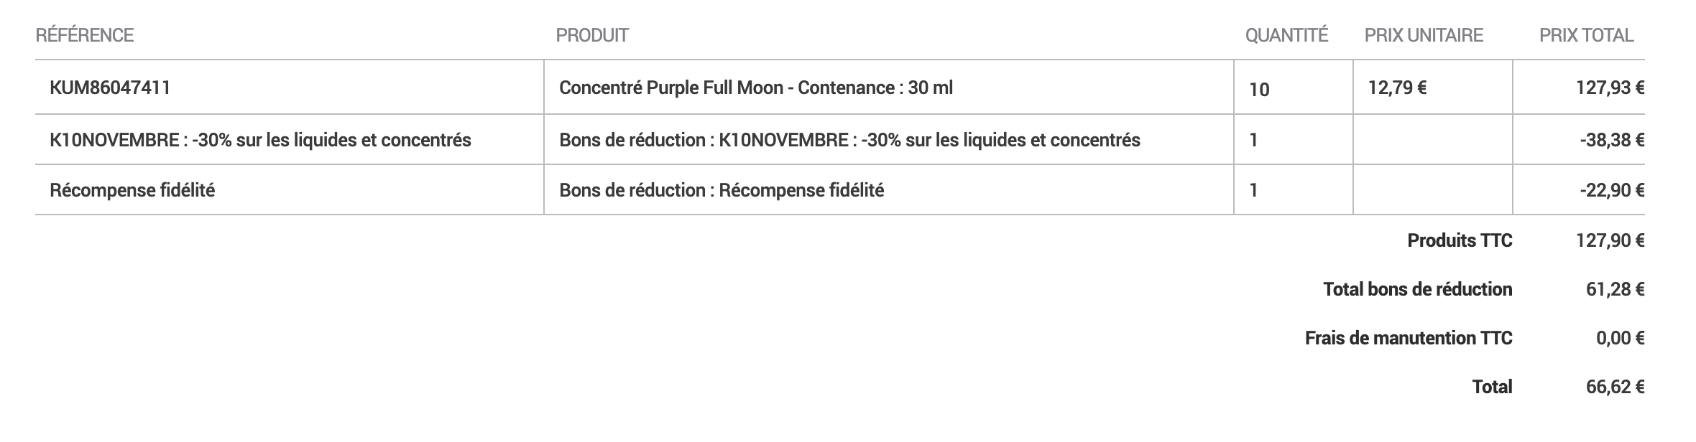Select the unit price 12,79 €
The image size is (1696, 442).
1397,88
